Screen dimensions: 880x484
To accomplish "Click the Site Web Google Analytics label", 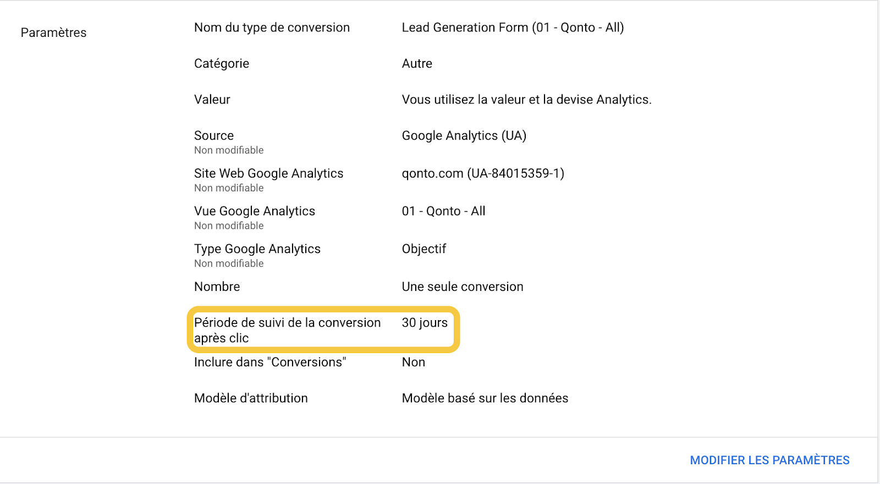I will pos(268,174).
